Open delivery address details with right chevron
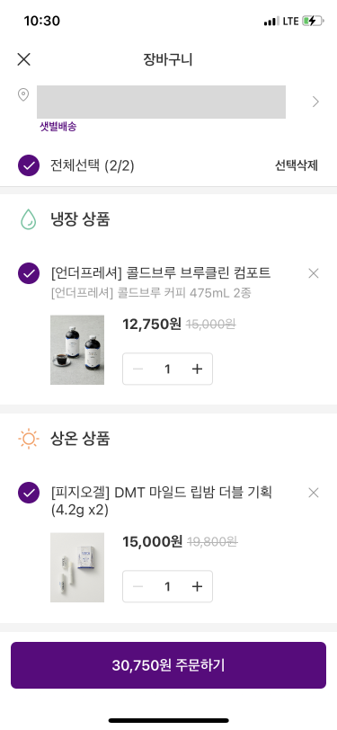The width and height of the screenshot is (337, 730). [x=315, y=102]
